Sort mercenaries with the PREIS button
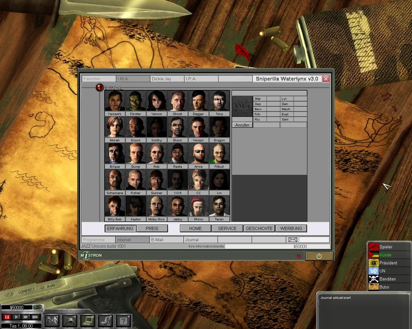Viewport: 412px width, 329px height. coord(152,228)
